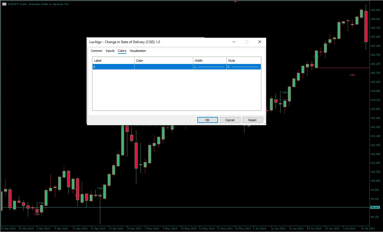Click the Width column header

point(210,61)
